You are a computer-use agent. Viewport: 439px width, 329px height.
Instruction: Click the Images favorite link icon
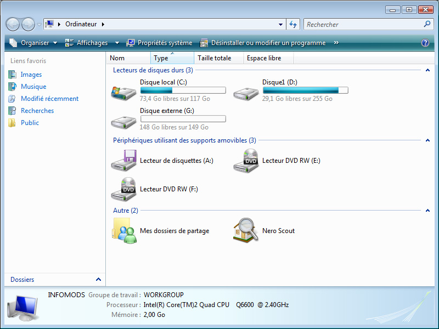[x=12, y=75]
